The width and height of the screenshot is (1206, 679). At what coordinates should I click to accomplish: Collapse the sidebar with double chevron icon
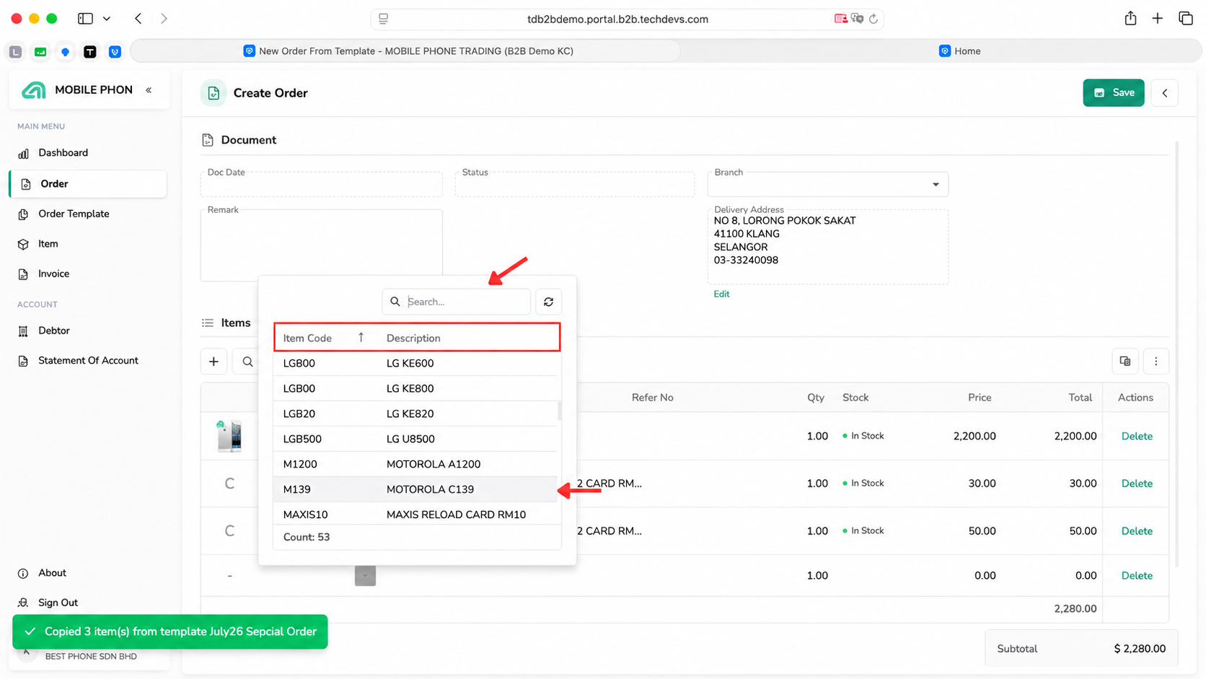coord(149,90)
